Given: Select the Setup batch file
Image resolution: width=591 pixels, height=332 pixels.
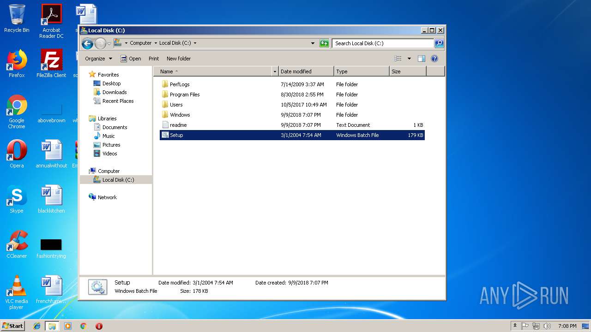Looking at the screenshot, I should click(x=292, y=135).
